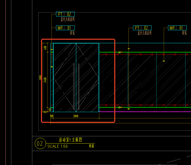
Task: Select the SCALE 1:50 text
Action: coord(57,147)
